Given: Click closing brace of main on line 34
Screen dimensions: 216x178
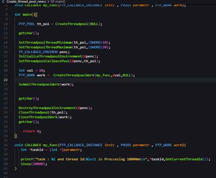Looking at the screenshot, I should [x=16, y=136].
